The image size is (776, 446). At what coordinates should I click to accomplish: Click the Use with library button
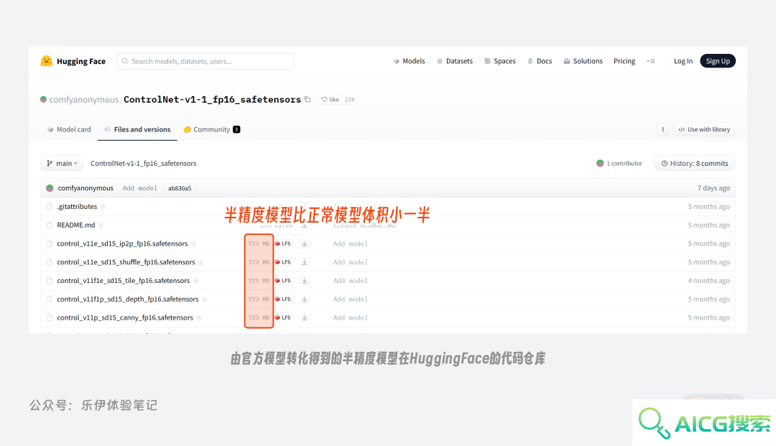pyautogui.click(x=703, y=129)
